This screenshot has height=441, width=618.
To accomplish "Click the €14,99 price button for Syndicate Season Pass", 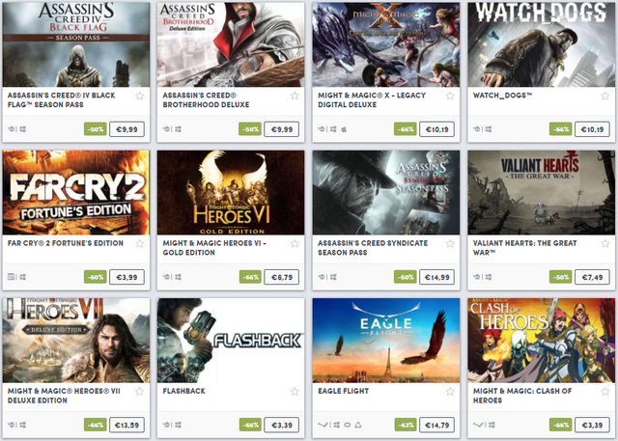I will 436,277.
